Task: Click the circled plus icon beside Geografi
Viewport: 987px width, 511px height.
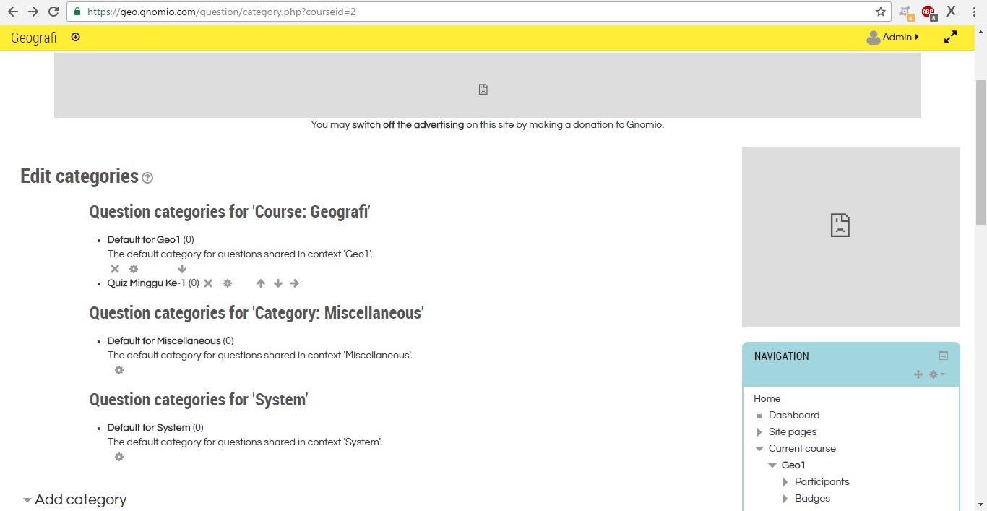Action: pyautogui.click(x=76, y=37)
